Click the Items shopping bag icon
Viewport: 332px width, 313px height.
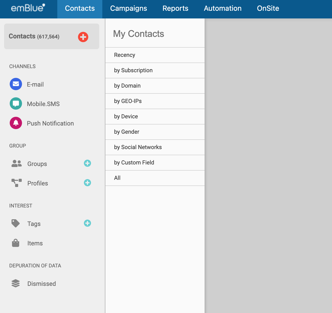(16, 243)
